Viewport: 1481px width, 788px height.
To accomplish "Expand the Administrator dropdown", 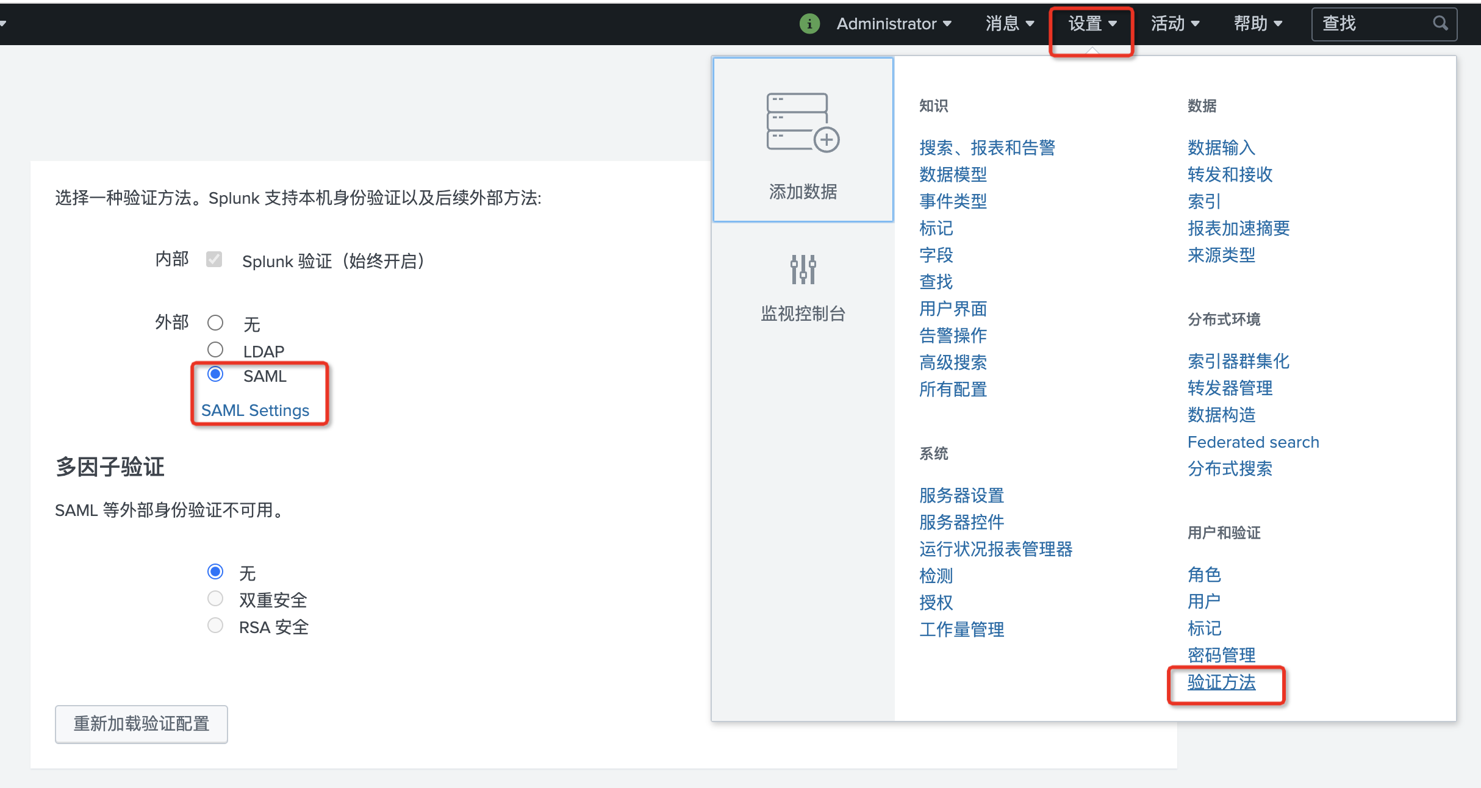I will click(893, 24).
